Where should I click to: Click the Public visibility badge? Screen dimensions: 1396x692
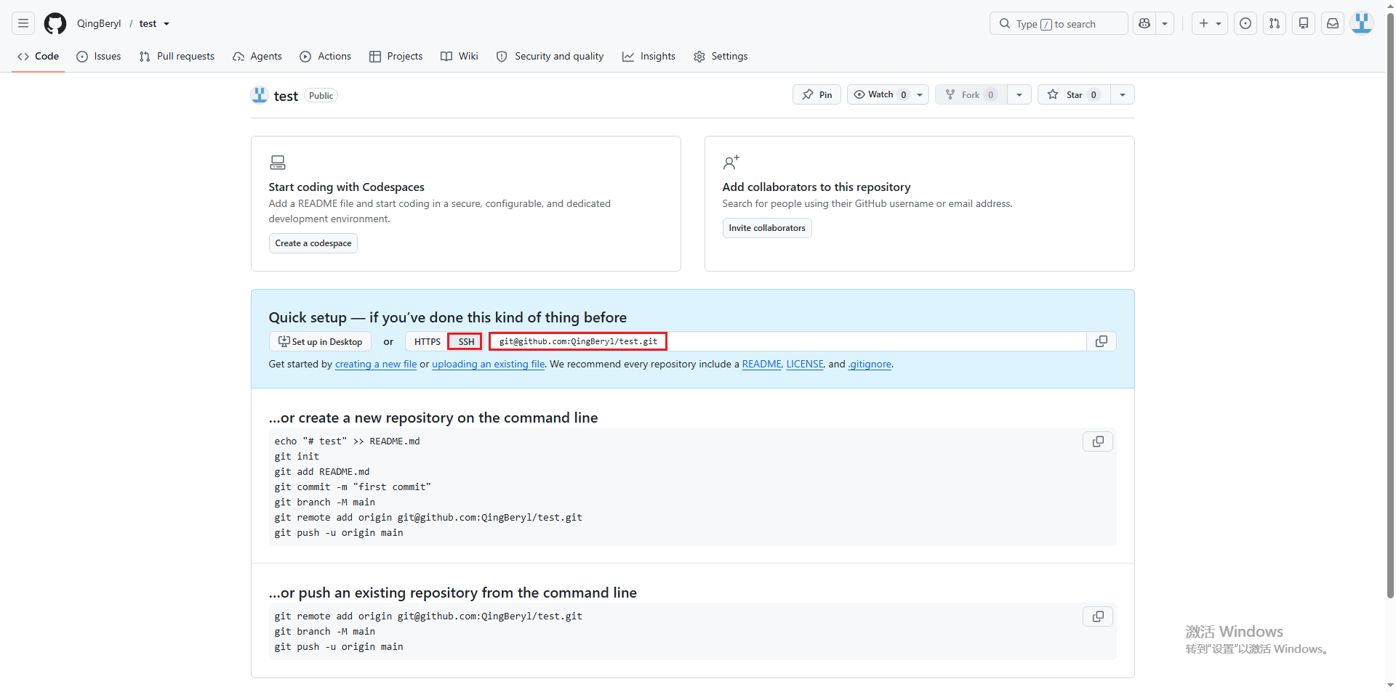point(321,95)
